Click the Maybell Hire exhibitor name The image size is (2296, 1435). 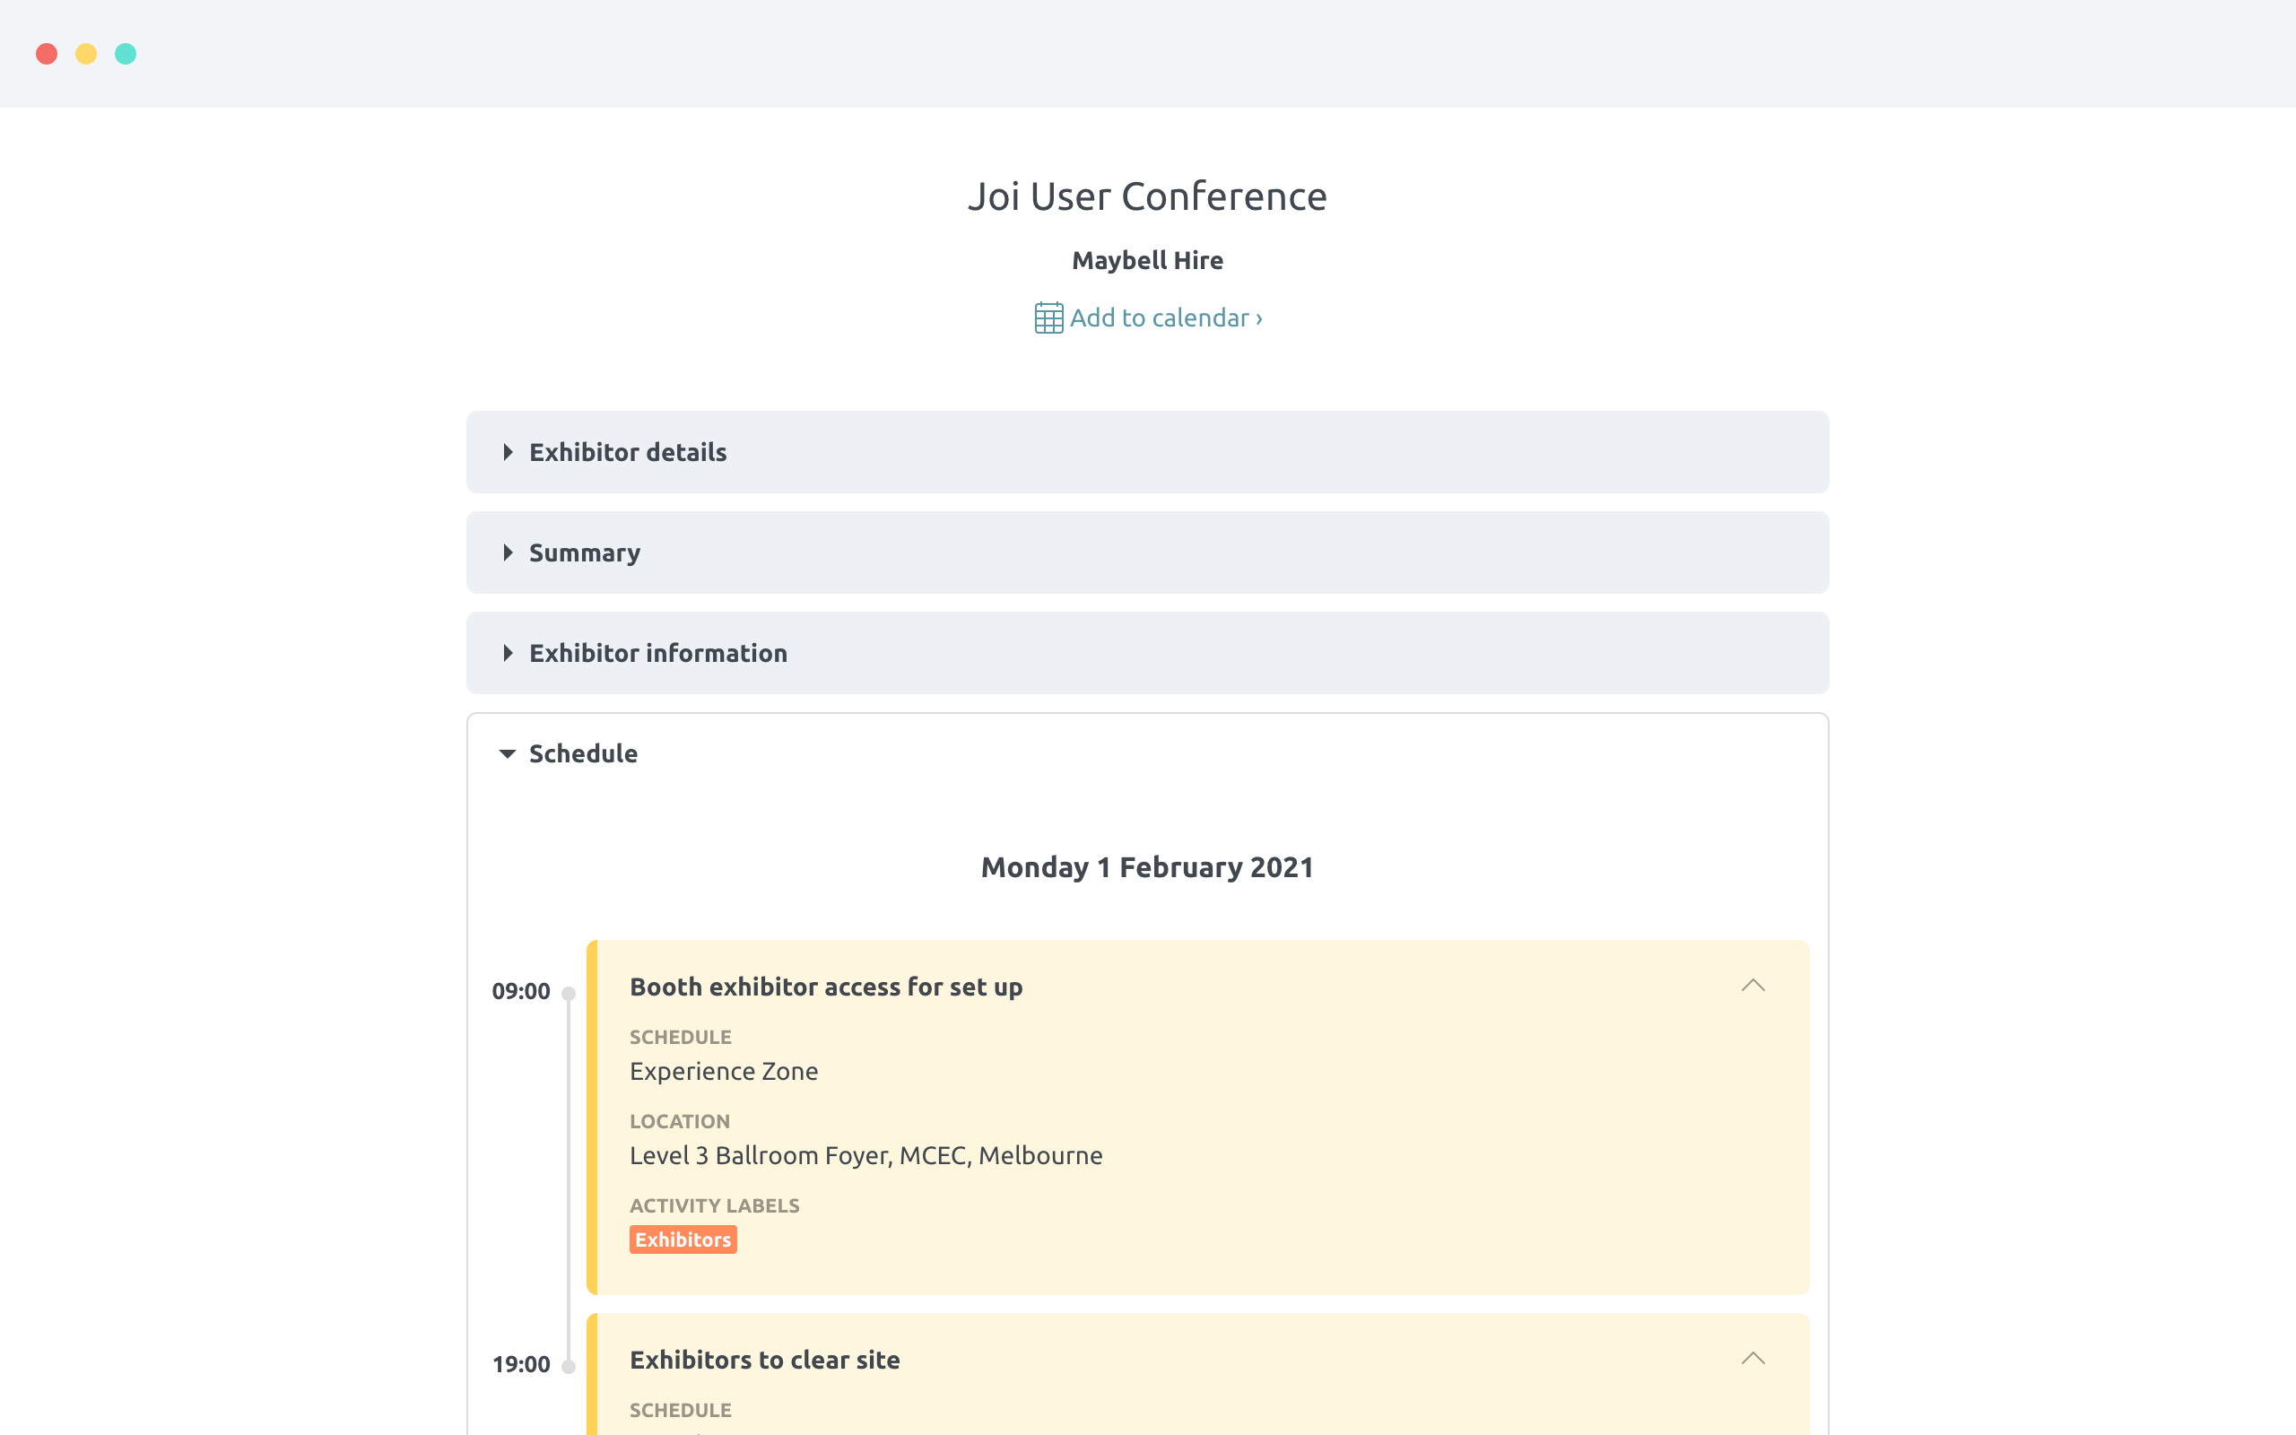point(1147,260)
